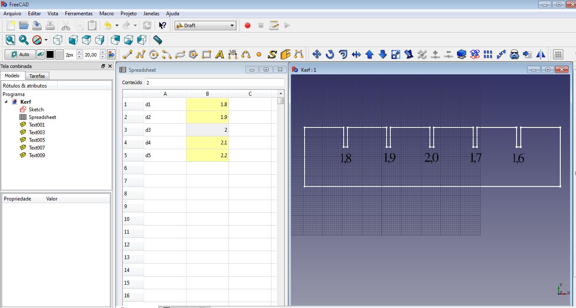Select the Draft multi-point Wire tool
The image size is (576, 308).
[x=141, y=54]
